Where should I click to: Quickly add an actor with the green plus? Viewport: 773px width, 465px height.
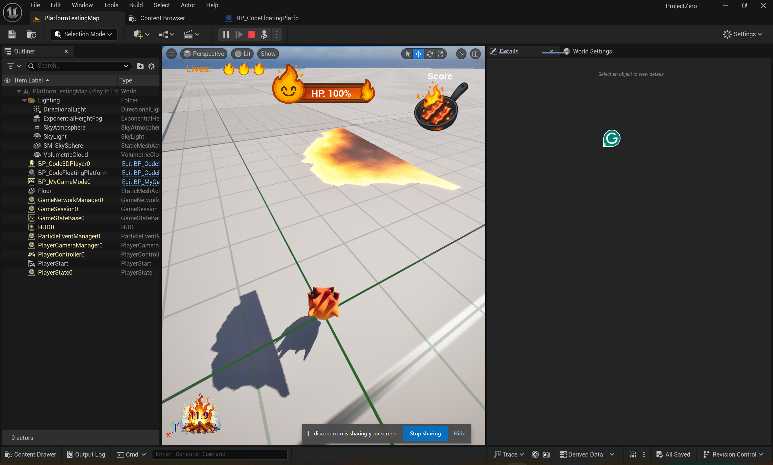[x=139, y=34]
